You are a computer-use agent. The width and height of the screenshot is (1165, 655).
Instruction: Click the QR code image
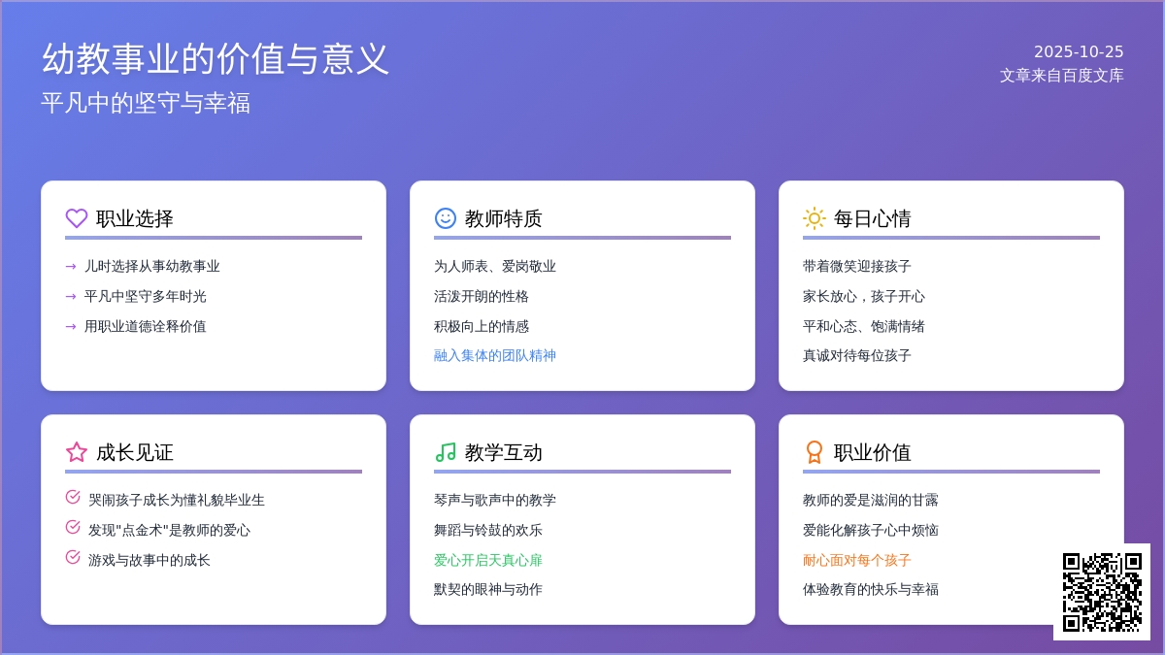point(1102,592)
